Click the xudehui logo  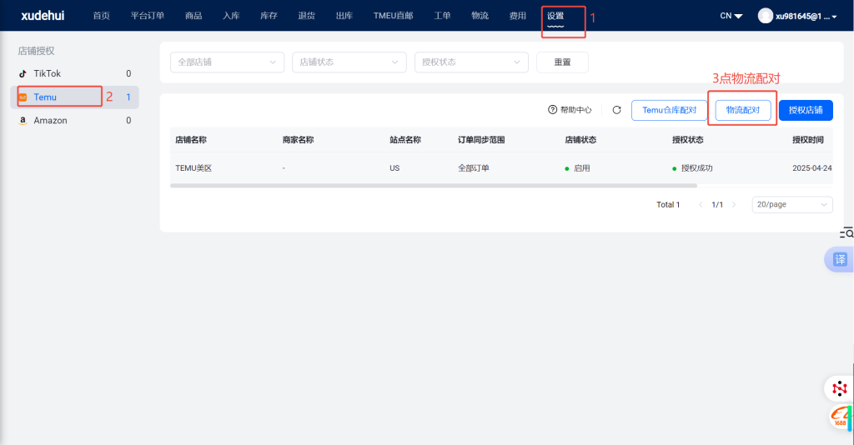(42, 16)
